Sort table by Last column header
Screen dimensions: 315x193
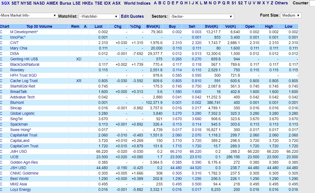98,26
